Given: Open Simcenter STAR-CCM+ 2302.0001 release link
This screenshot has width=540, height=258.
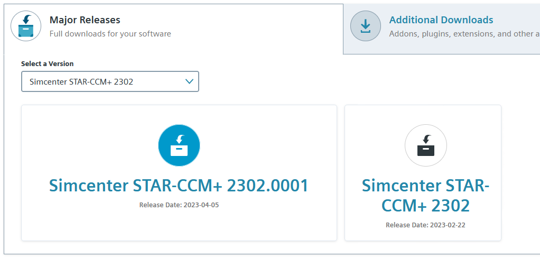Looking at the screenshot, I should [x=179, y=186].
